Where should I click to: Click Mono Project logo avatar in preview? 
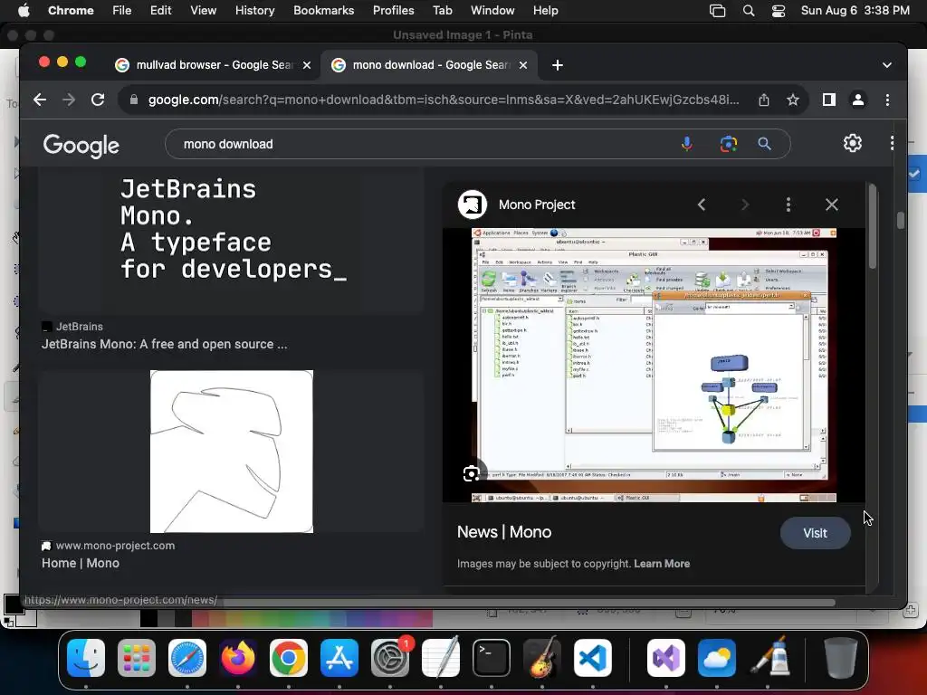(x=473, y=205)
